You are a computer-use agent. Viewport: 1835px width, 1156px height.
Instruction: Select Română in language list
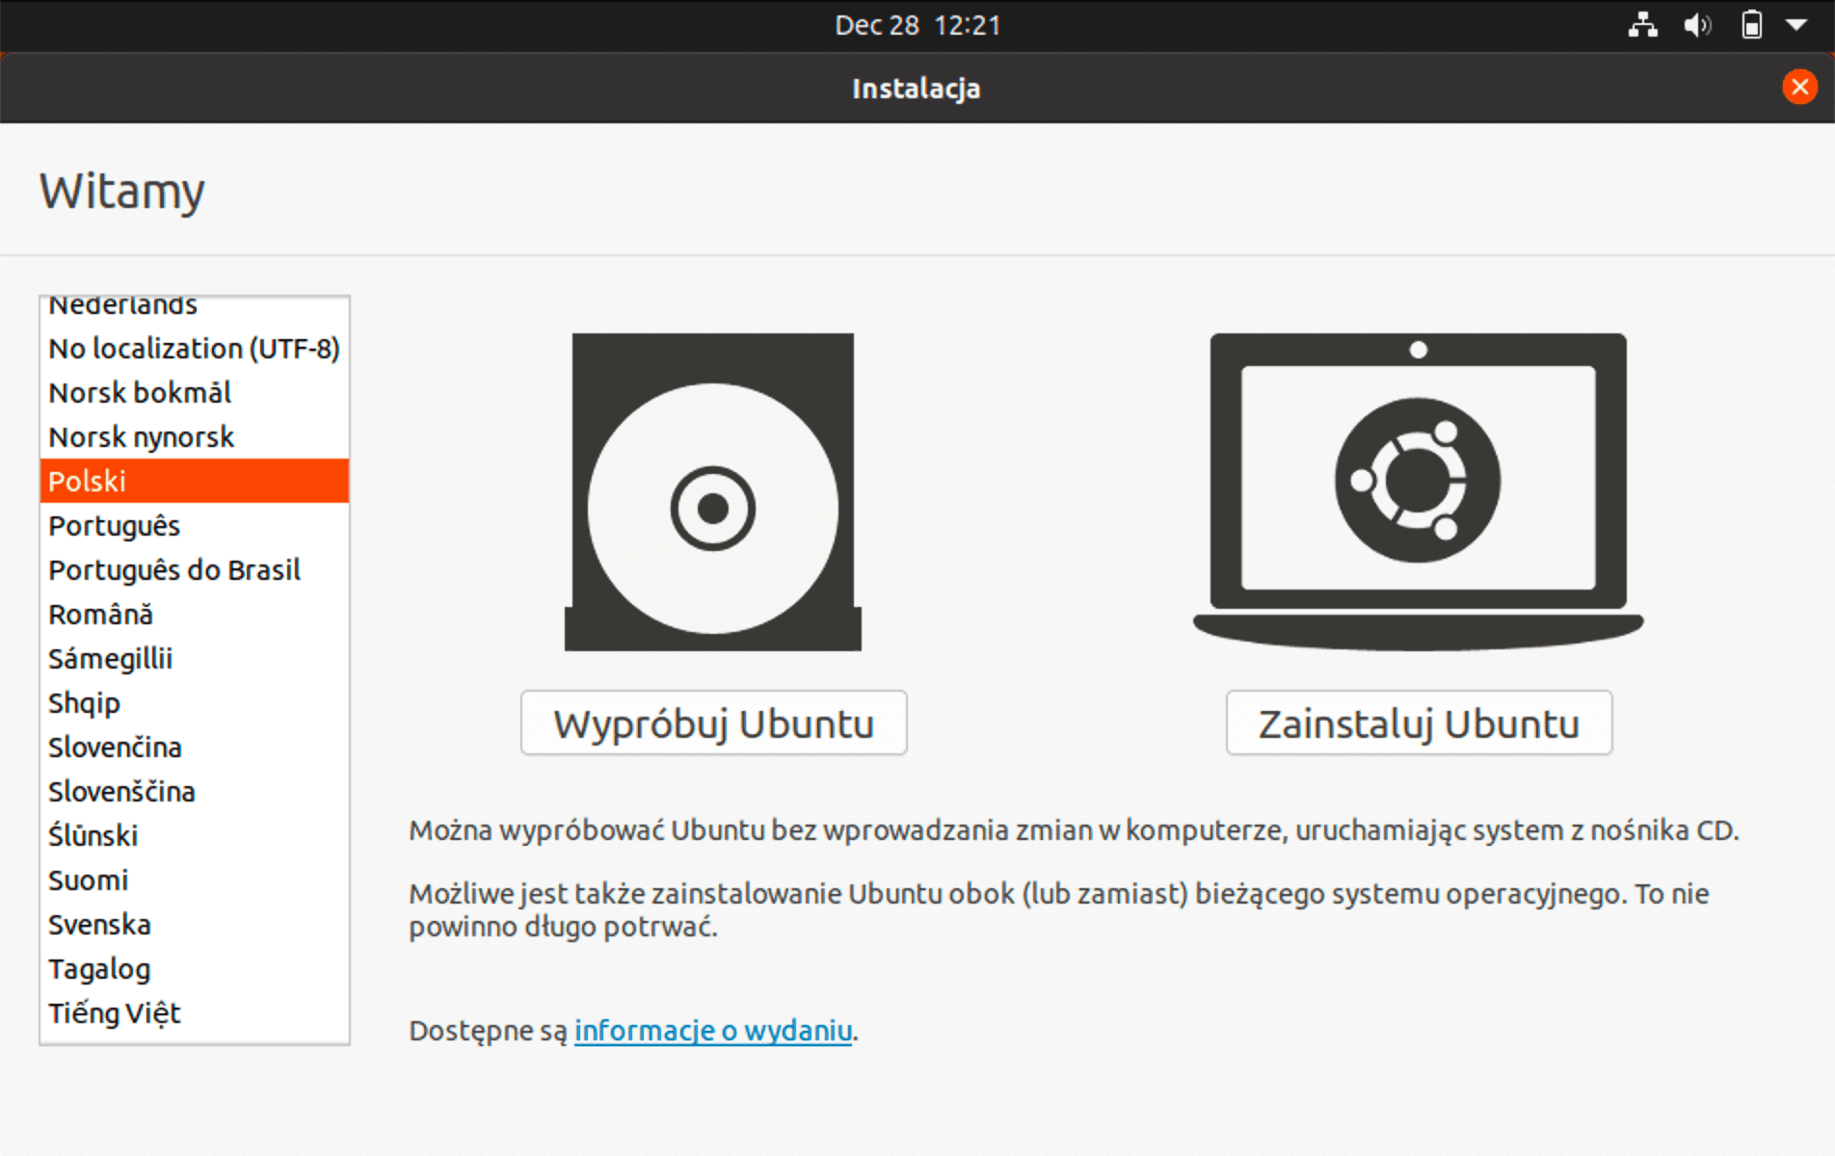tap(195, 614)
